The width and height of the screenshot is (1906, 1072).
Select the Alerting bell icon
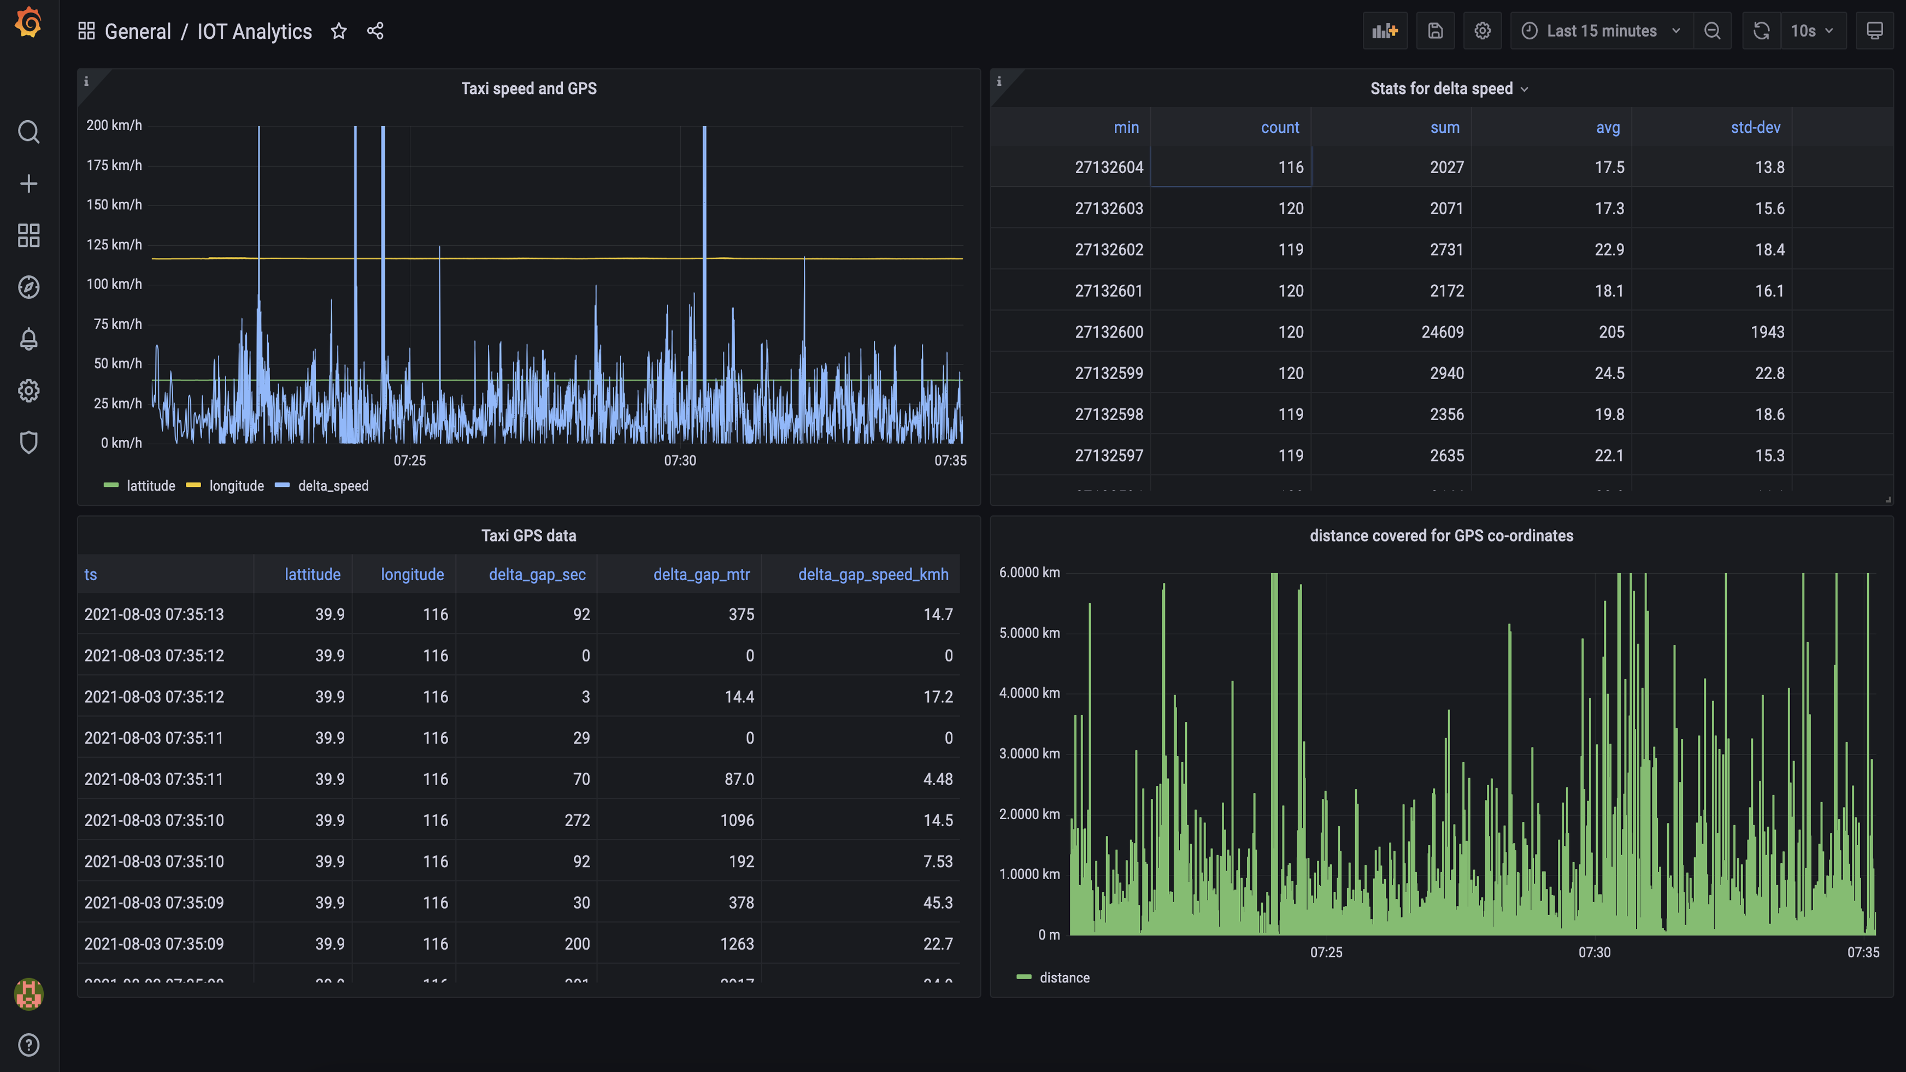click(28, 340)
